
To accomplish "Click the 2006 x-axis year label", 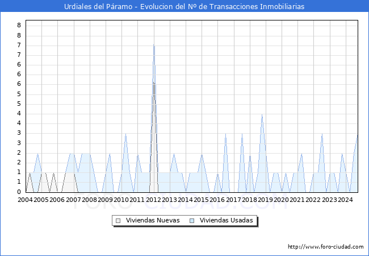I will click(x=57, y=200).
